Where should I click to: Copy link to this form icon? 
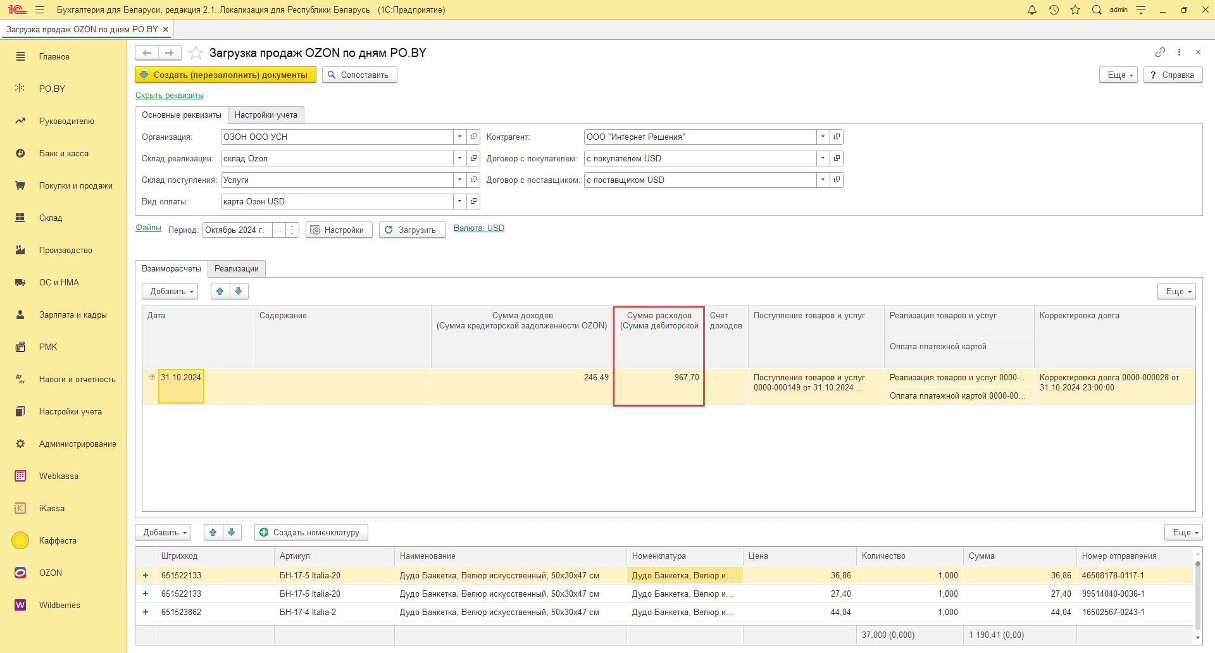tap(1160, 53)
